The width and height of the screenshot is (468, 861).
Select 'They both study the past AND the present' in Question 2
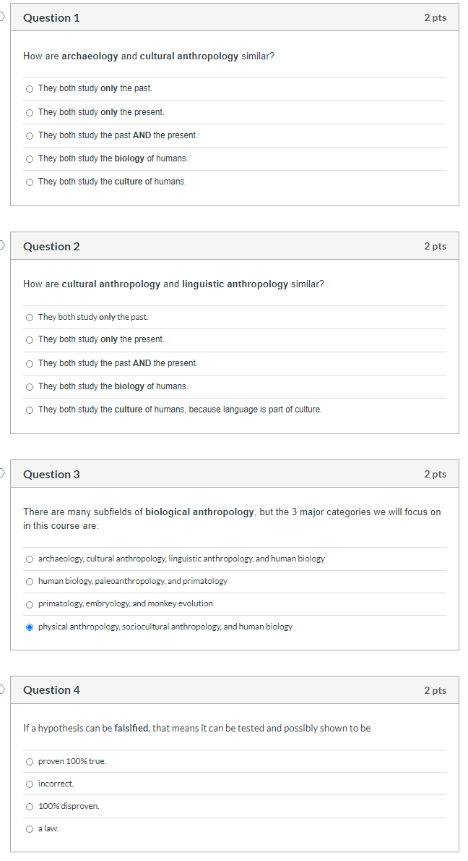pos(29,363)
